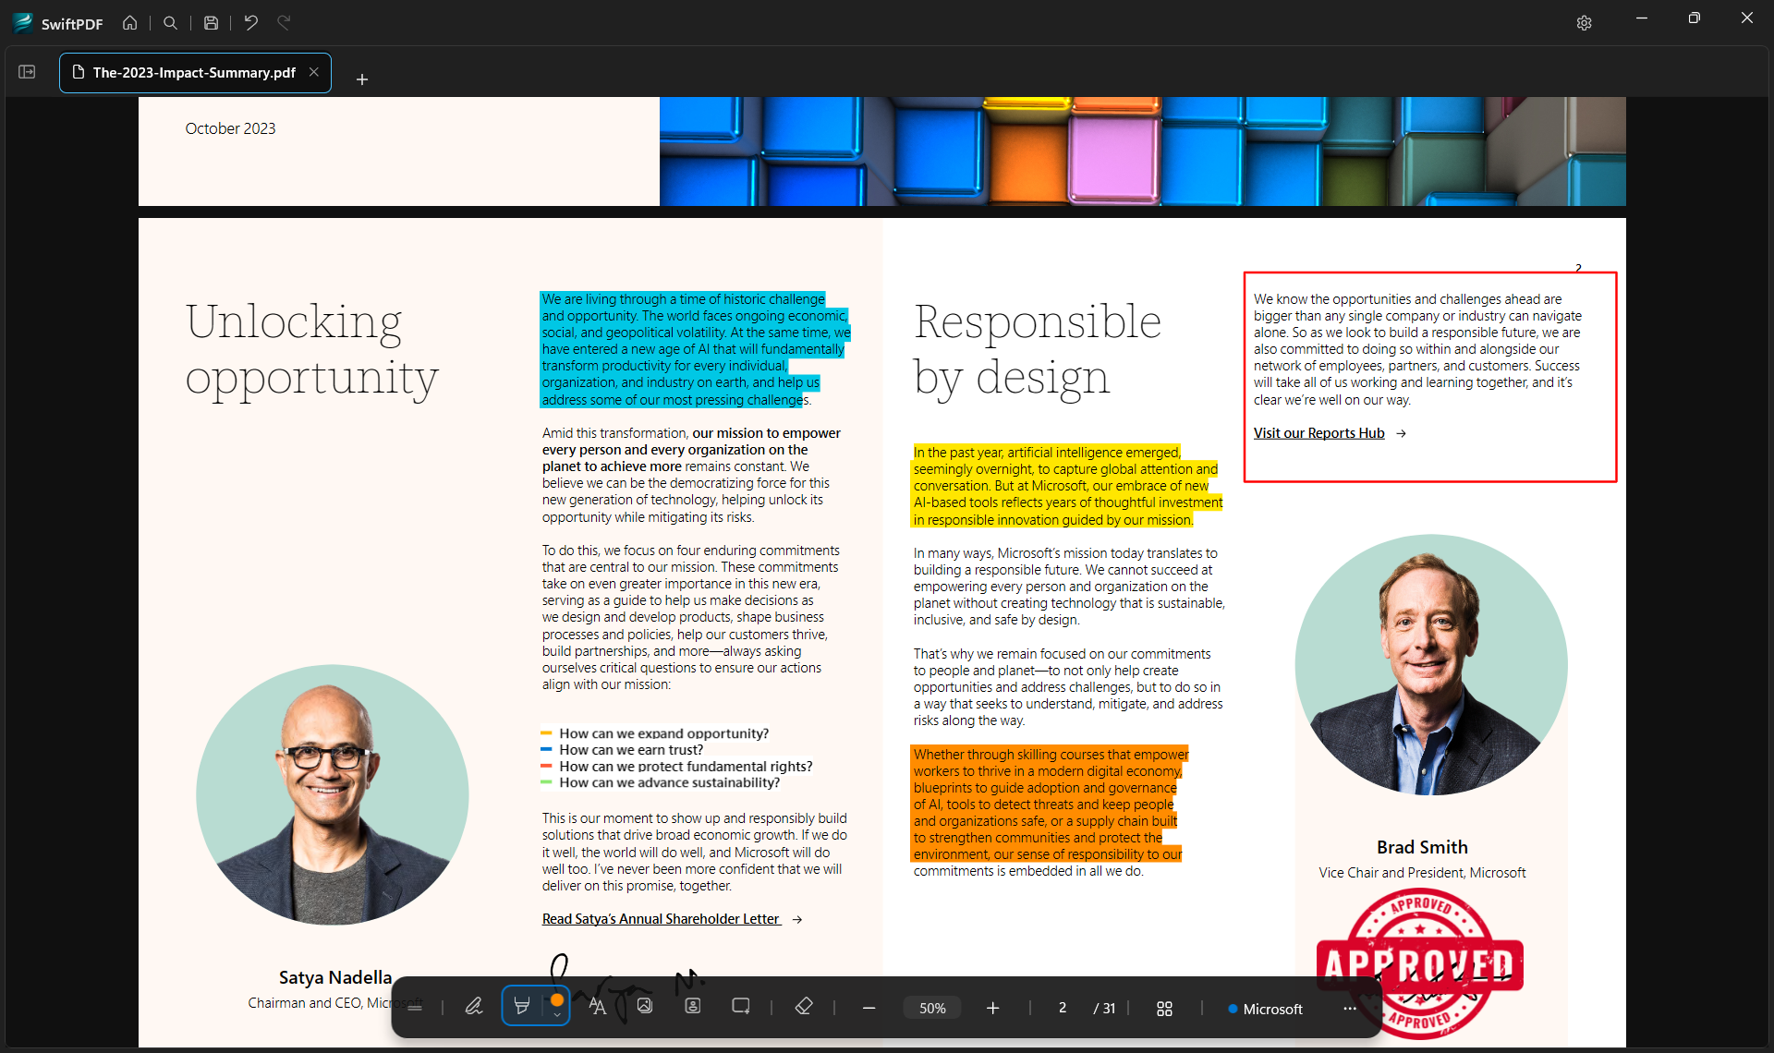This screenshot has height=1053, width=1774.
Task: Toggle the sidebar panel open
Action: [27, 71]
